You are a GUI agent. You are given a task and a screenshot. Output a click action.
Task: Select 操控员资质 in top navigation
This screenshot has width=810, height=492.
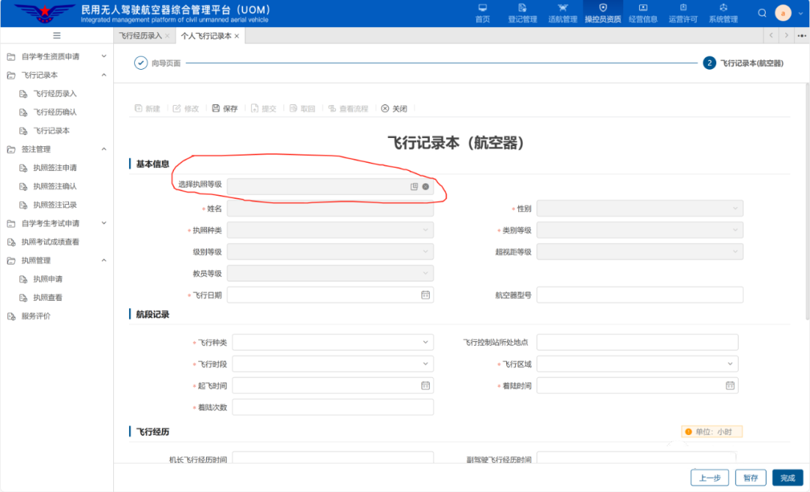(603, 13)
